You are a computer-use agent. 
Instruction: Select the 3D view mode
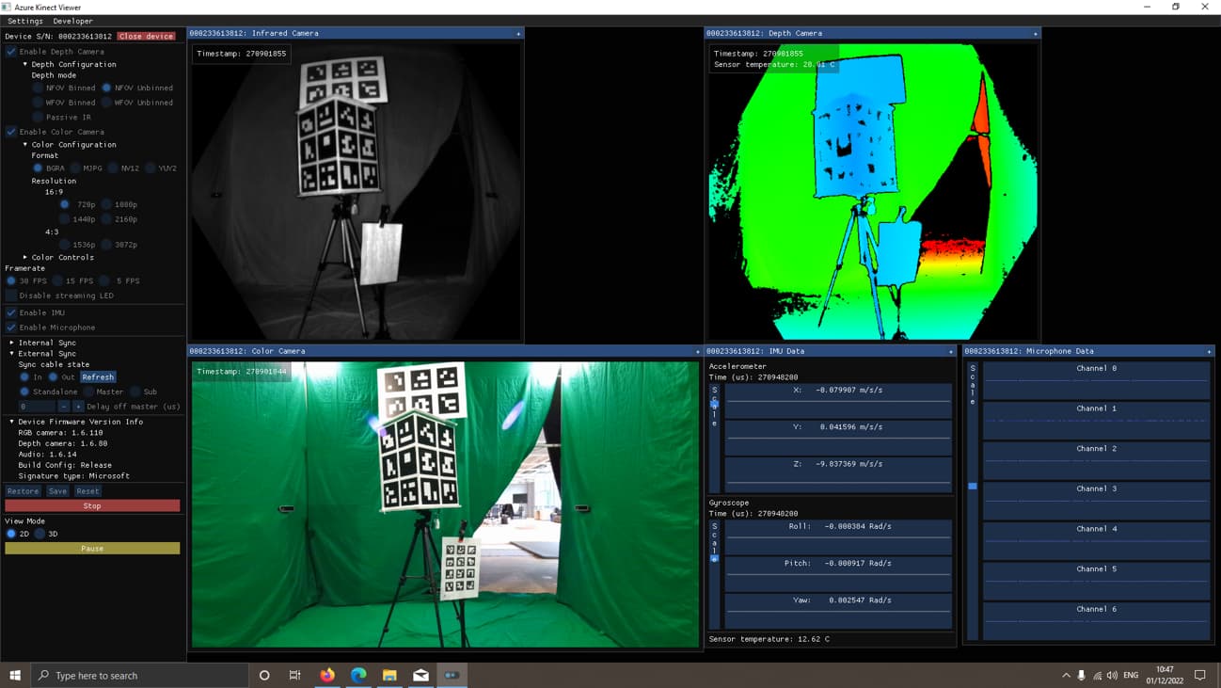40,534
